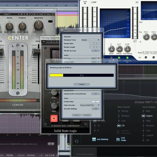The height and width of the screenshot is (157, 157).
Task: Click the right arrow preset button
Action: 27,14
